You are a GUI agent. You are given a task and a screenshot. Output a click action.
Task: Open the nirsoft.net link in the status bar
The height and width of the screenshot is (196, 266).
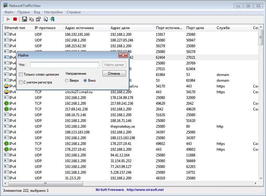145,190
